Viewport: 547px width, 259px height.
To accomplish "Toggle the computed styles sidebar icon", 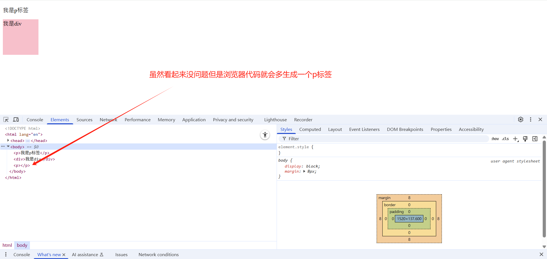I will 535,139.
